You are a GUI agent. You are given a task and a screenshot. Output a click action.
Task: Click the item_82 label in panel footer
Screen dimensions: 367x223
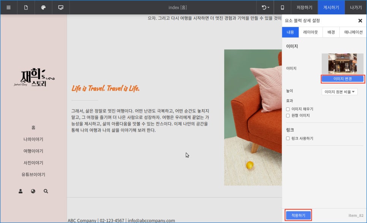pyautogui.click(x=356, y=215)
